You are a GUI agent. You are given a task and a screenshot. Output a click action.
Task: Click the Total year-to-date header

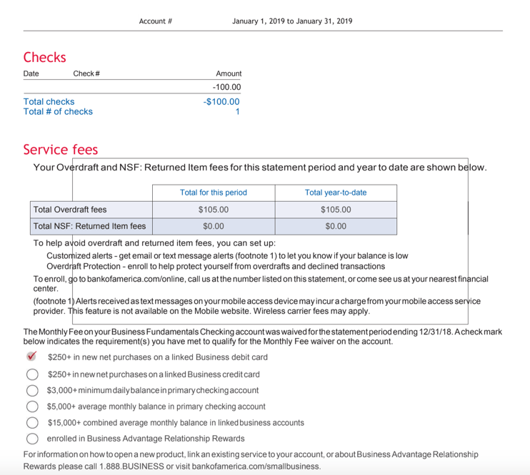(336, 193)
